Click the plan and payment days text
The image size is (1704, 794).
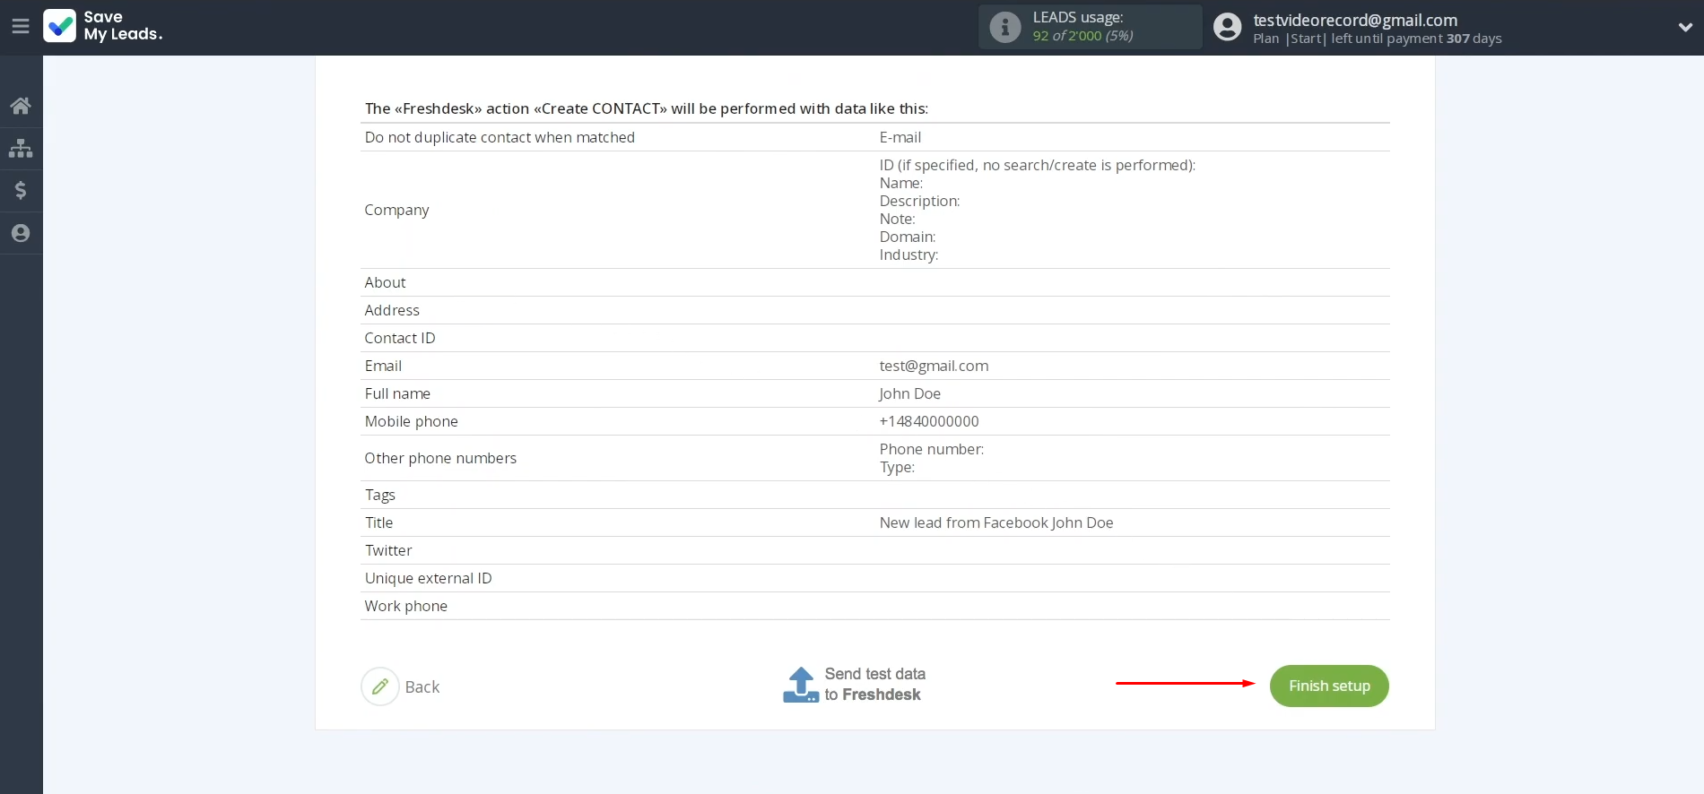click(1378, 39)
